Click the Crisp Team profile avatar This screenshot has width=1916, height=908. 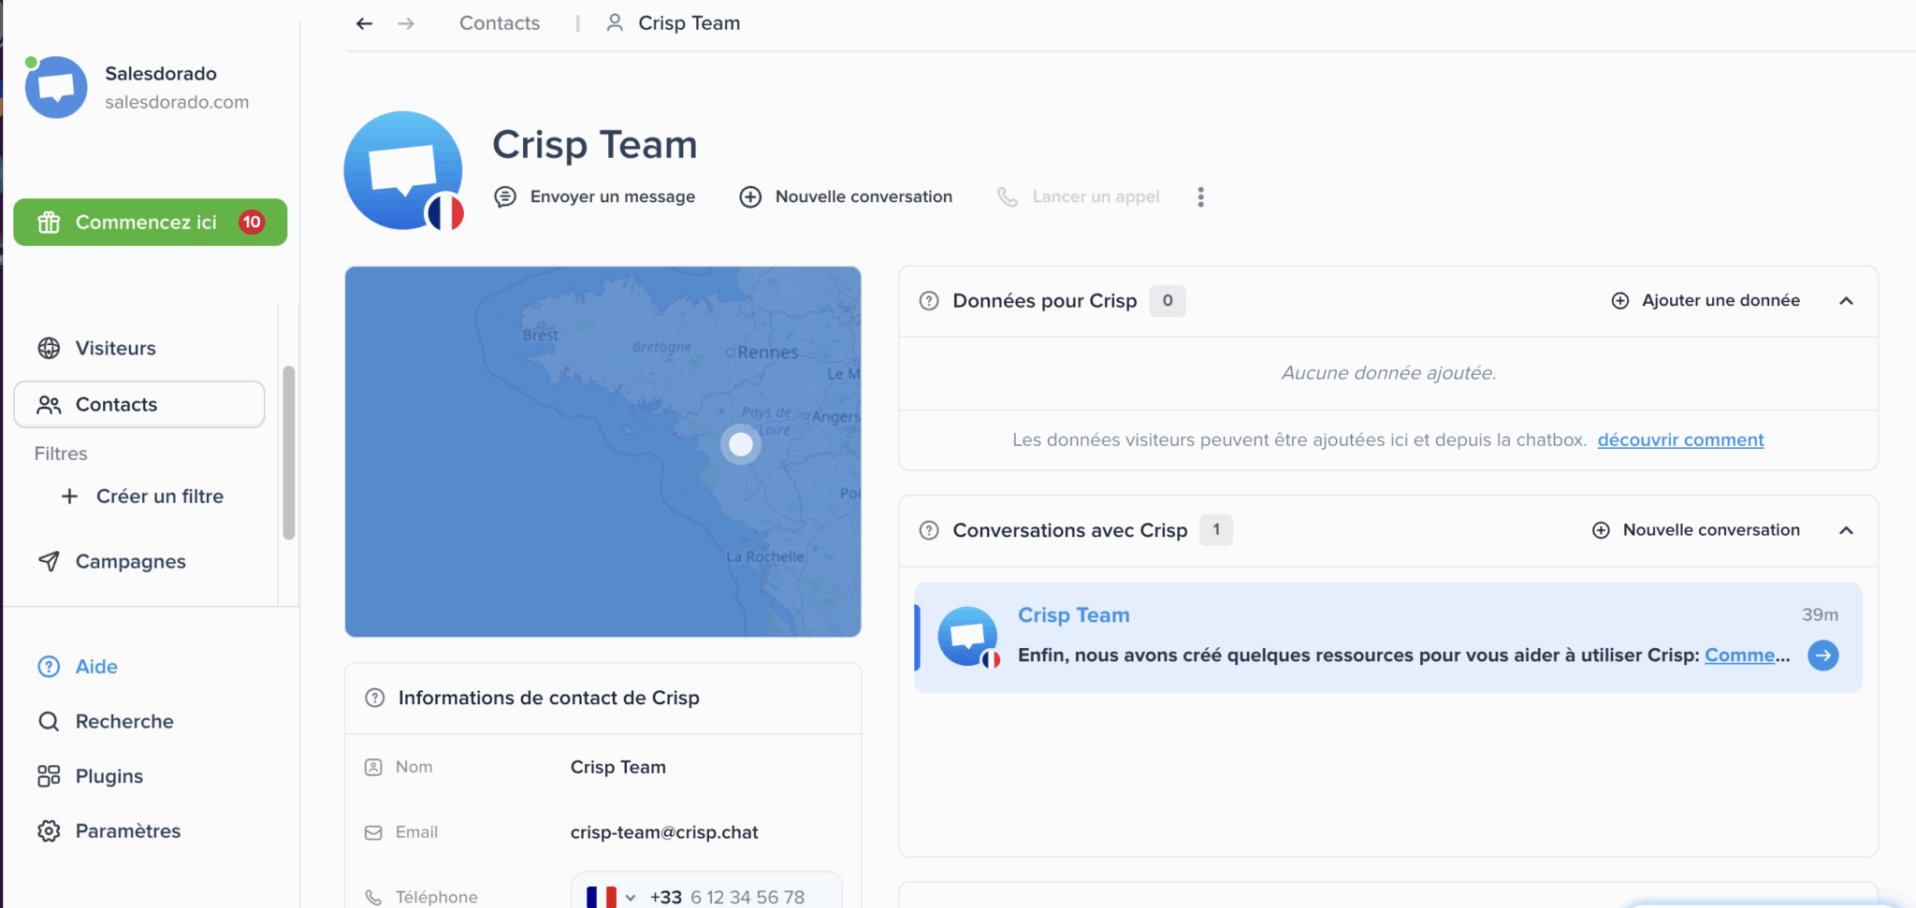(x=403, y=170)
